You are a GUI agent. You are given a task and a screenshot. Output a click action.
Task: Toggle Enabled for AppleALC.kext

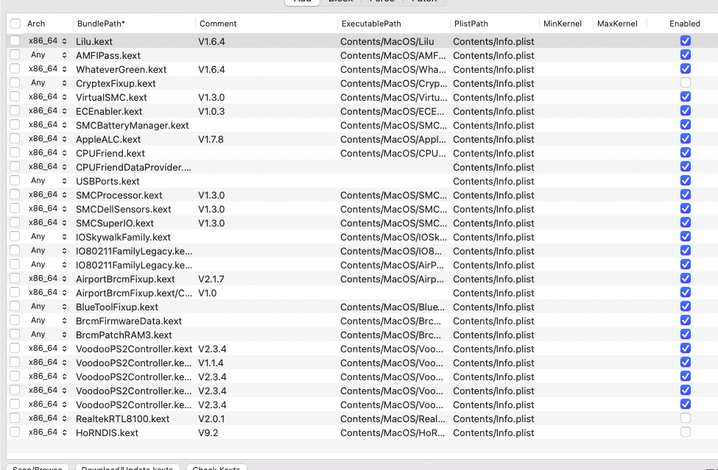coord(685,138)
